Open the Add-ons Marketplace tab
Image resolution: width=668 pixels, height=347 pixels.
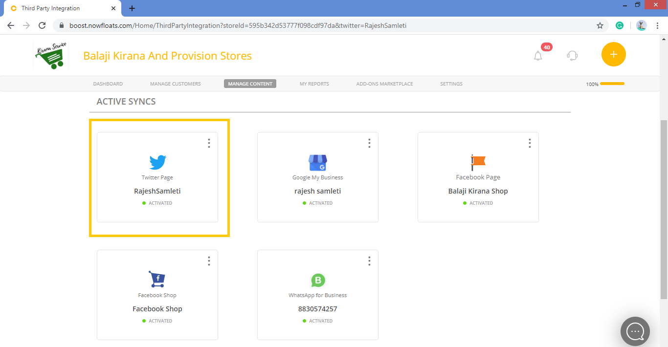click(x=384, y=84)
